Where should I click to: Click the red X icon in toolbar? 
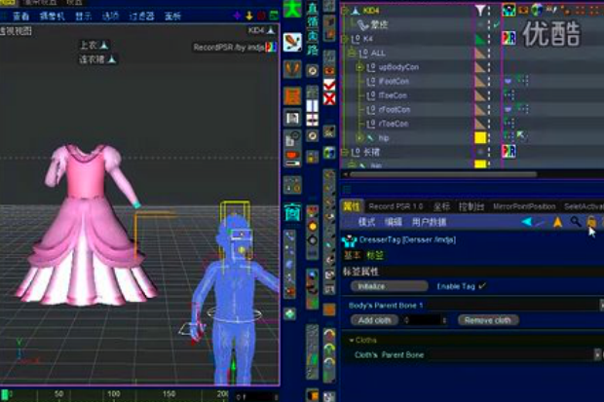(329, 99)
